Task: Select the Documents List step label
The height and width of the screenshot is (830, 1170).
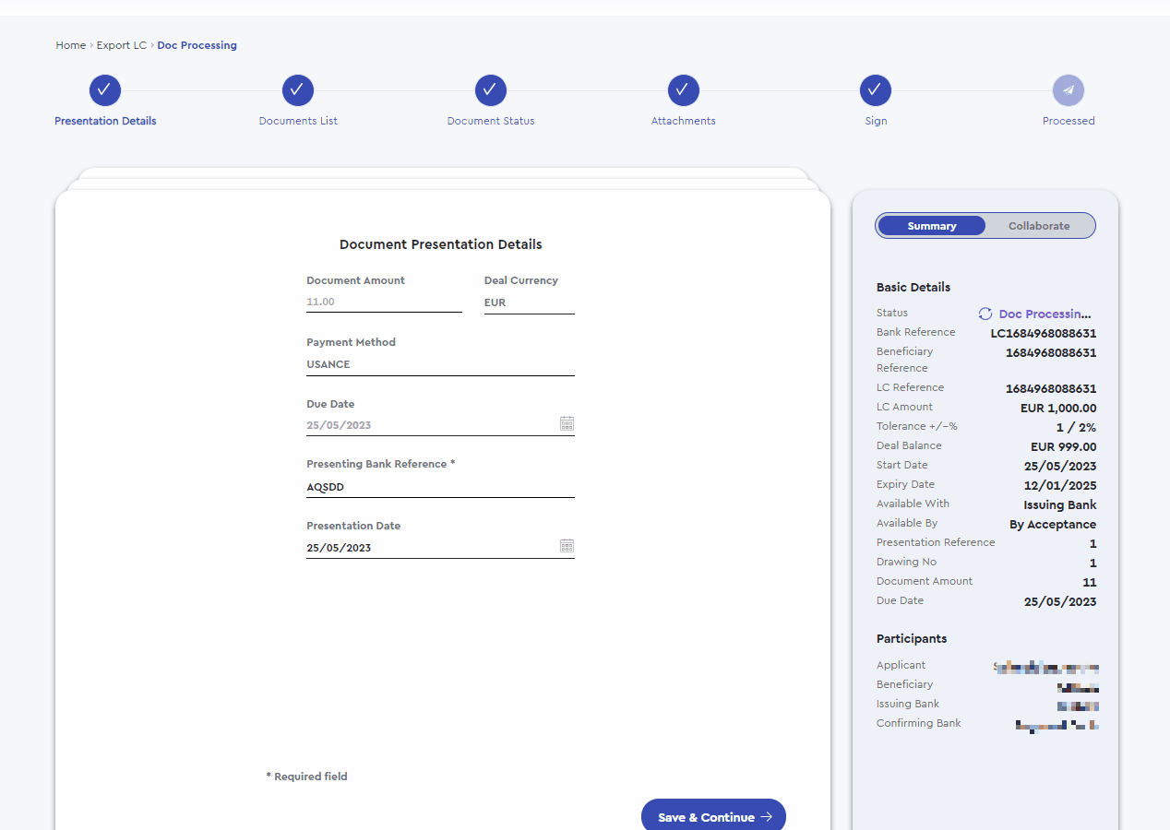Action: [x=298, y=121]
